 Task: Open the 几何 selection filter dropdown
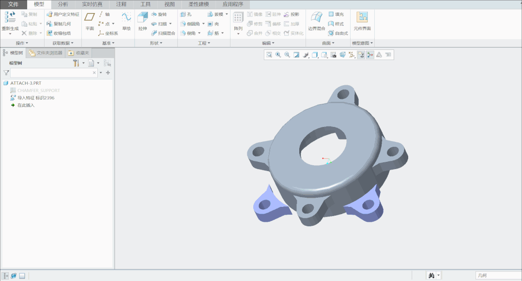[x=498, y=275]
